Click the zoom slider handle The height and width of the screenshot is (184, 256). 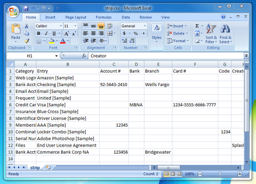(x=220, y=174)
